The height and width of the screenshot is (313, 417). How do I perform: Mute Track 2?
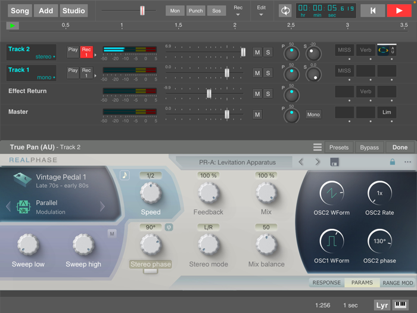click(257, 52)
